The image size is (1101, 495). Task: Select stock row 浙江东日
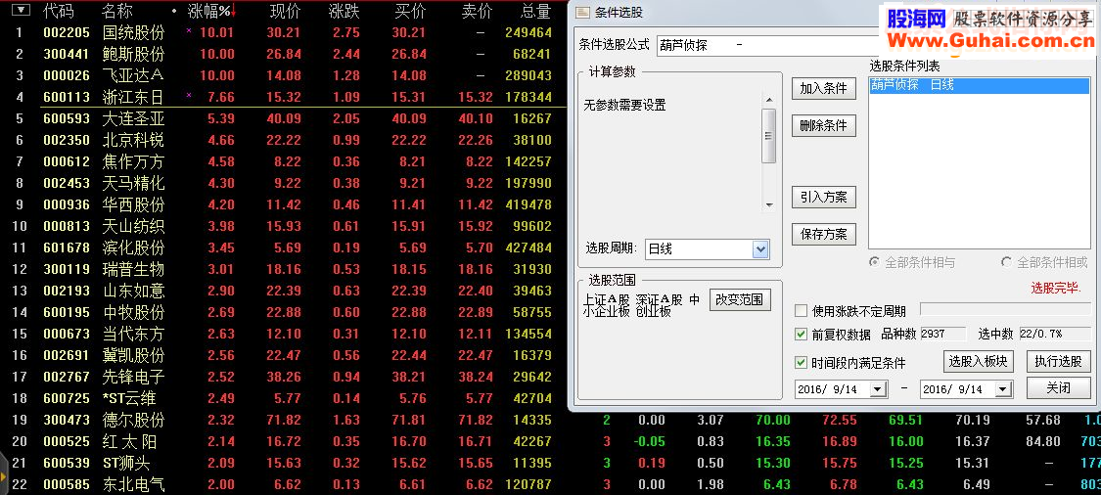[283, 97]
